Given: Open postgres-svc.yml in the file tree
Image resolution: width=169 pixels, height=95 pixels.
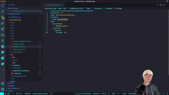Looking at the screenshot, I should 19,49.
